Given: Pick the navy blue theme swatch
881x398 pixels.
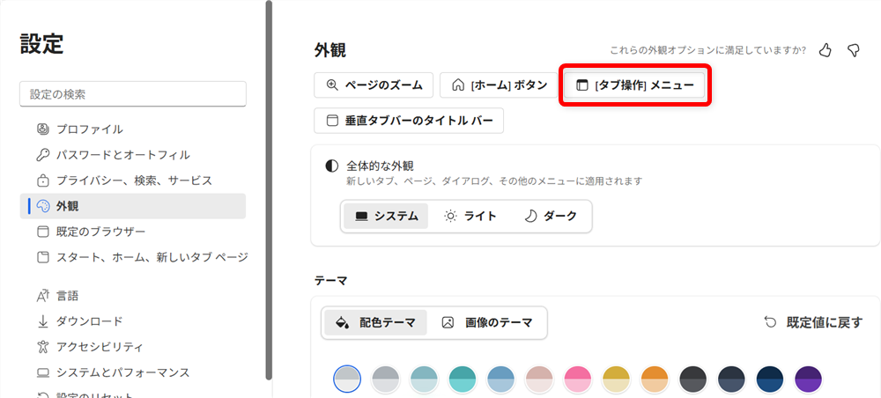Looking at the screenshot, I should 770,380.
